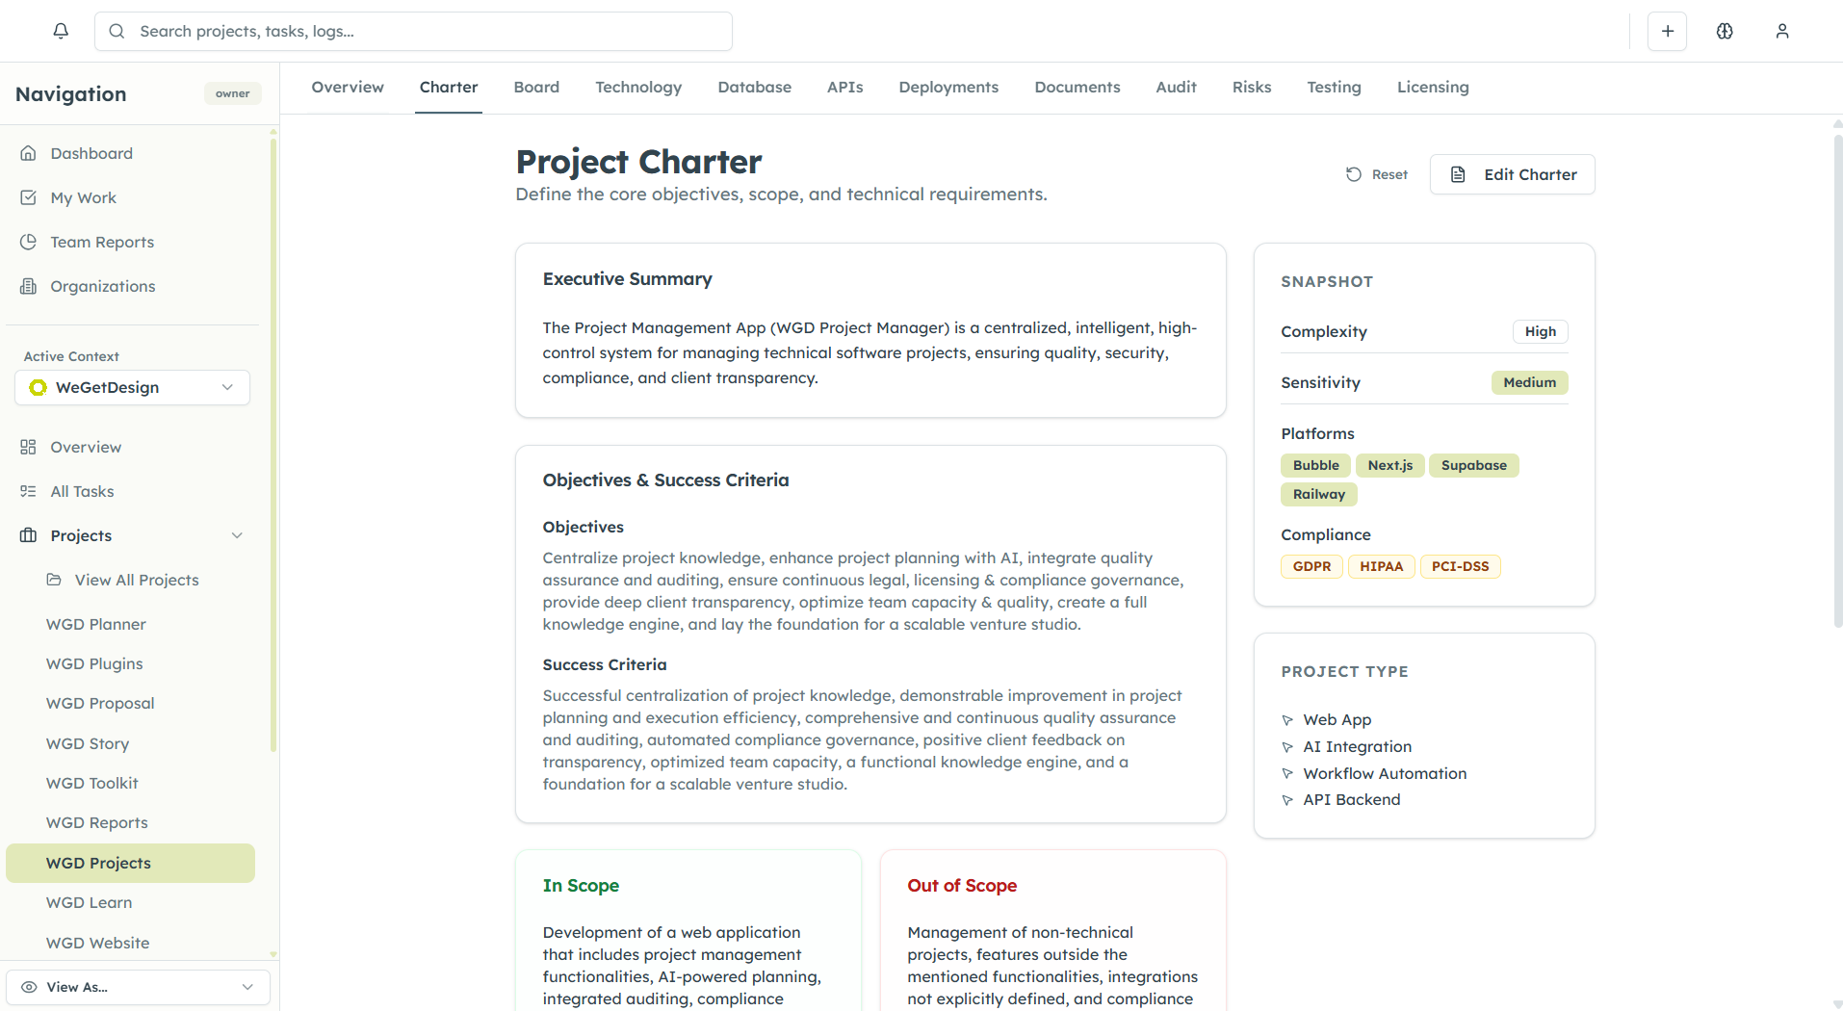Click the My Work checkbox icon
Image resolution: width=1843 pixels, height=1011 pixels.
29,197
